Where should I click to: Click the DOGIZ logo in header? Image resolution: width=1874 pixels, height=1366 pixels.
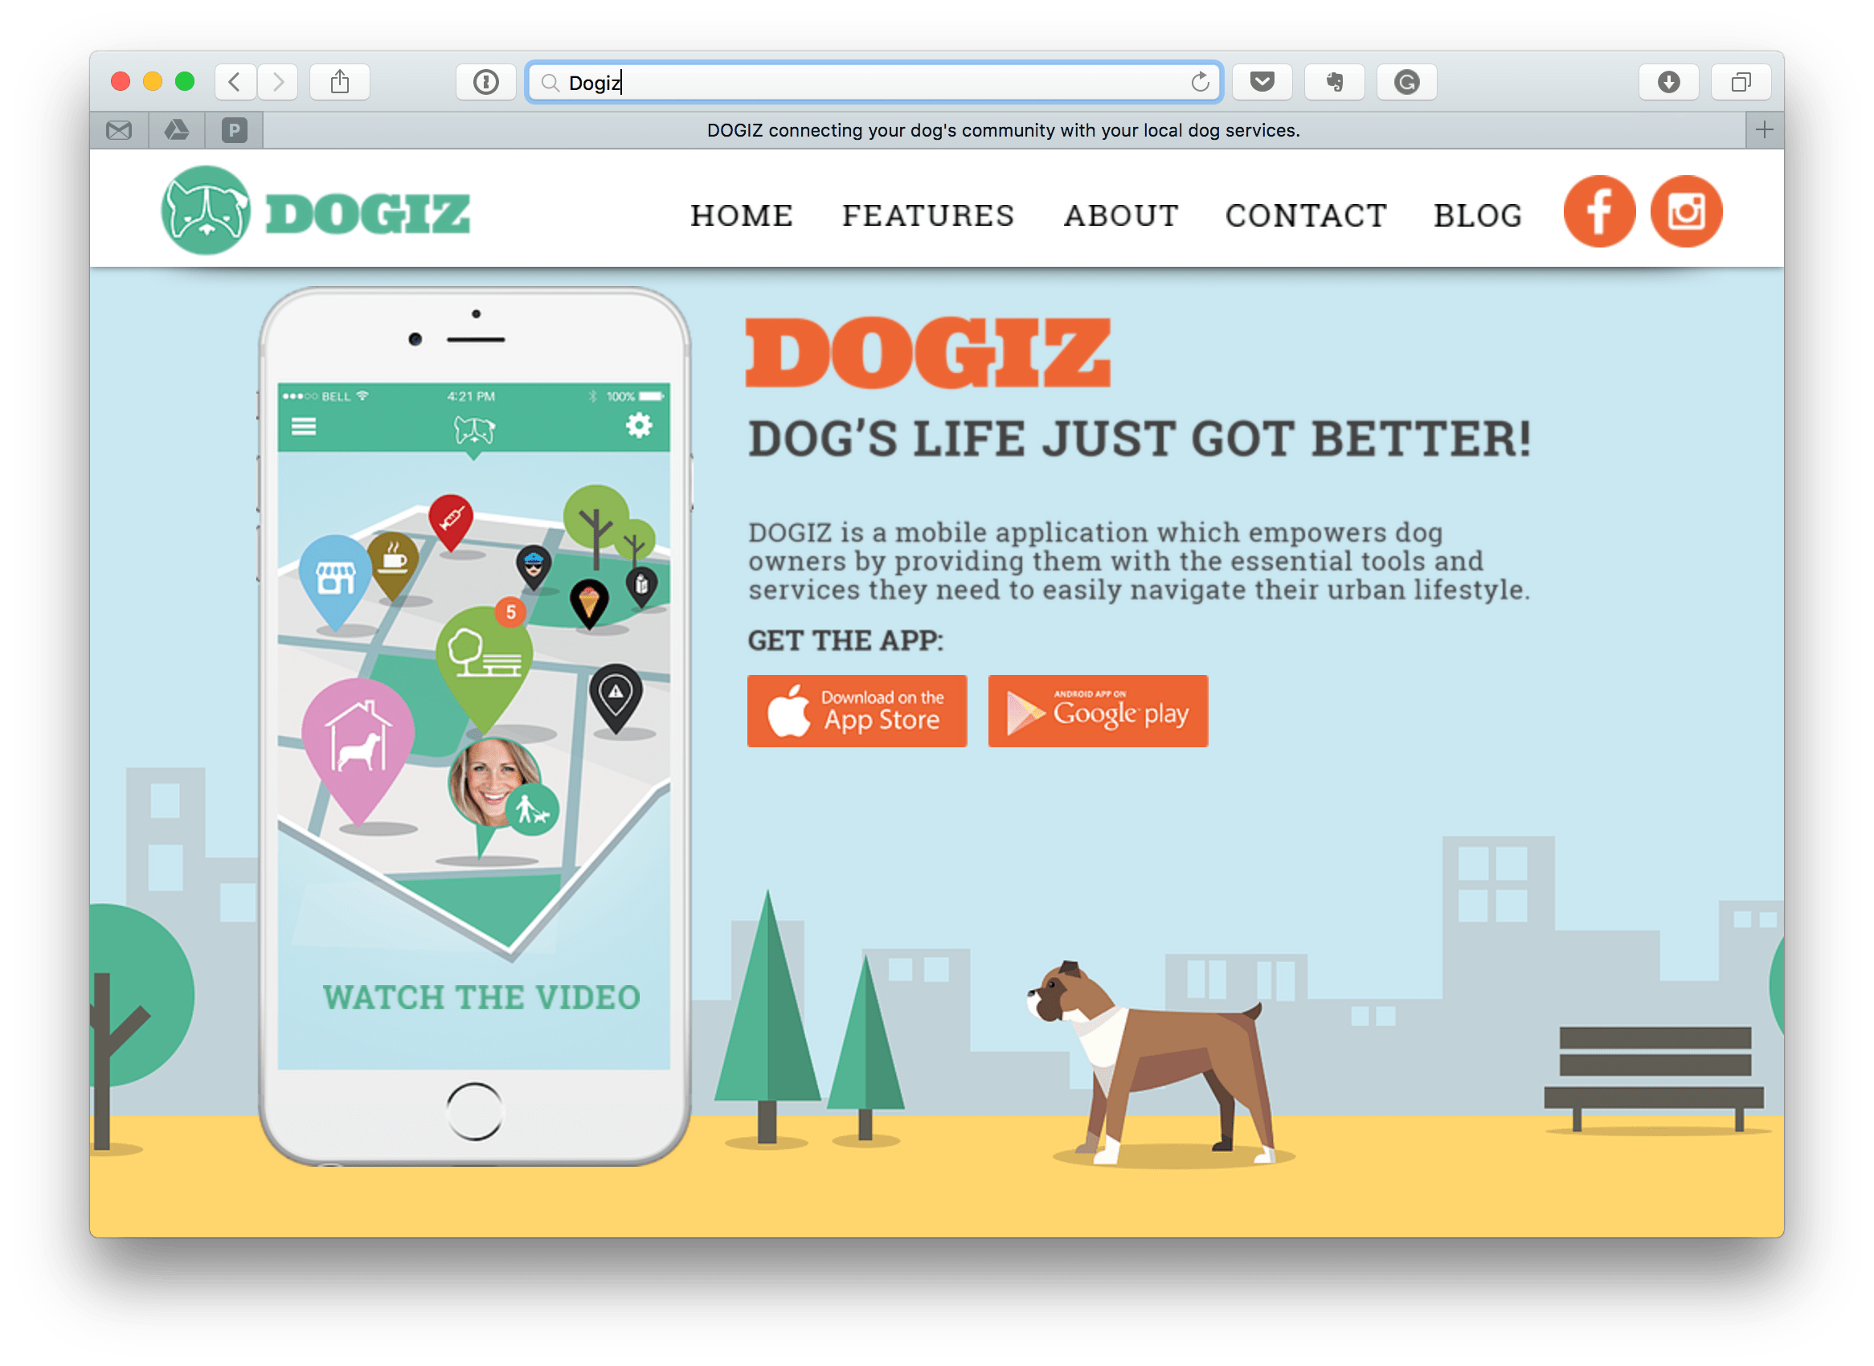[x=316, y=210]
